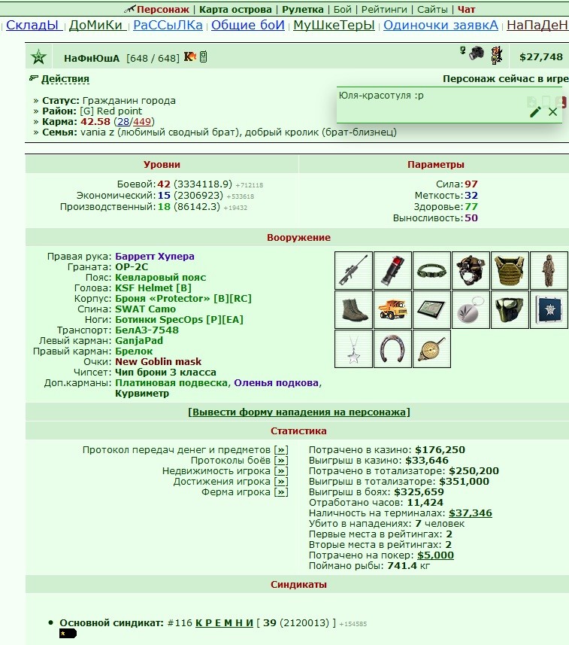Click the Платиновая подвеска item name
Viewport: 569px width, 645px height.
(x=171, y=383)
